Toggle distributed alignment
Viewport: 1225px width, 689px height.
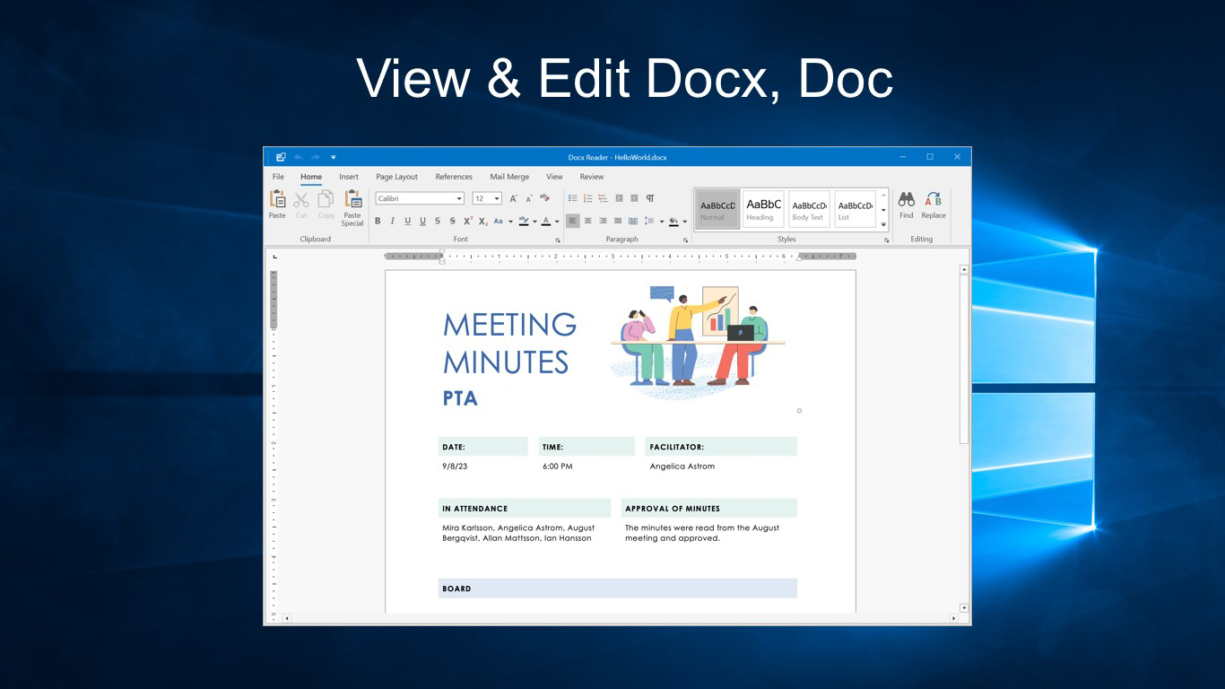click(633, 221)
